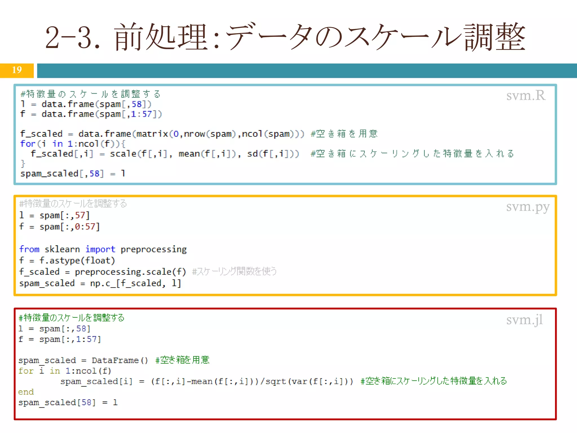Click the R comment "#空き箱を用意"

(344, 134)
